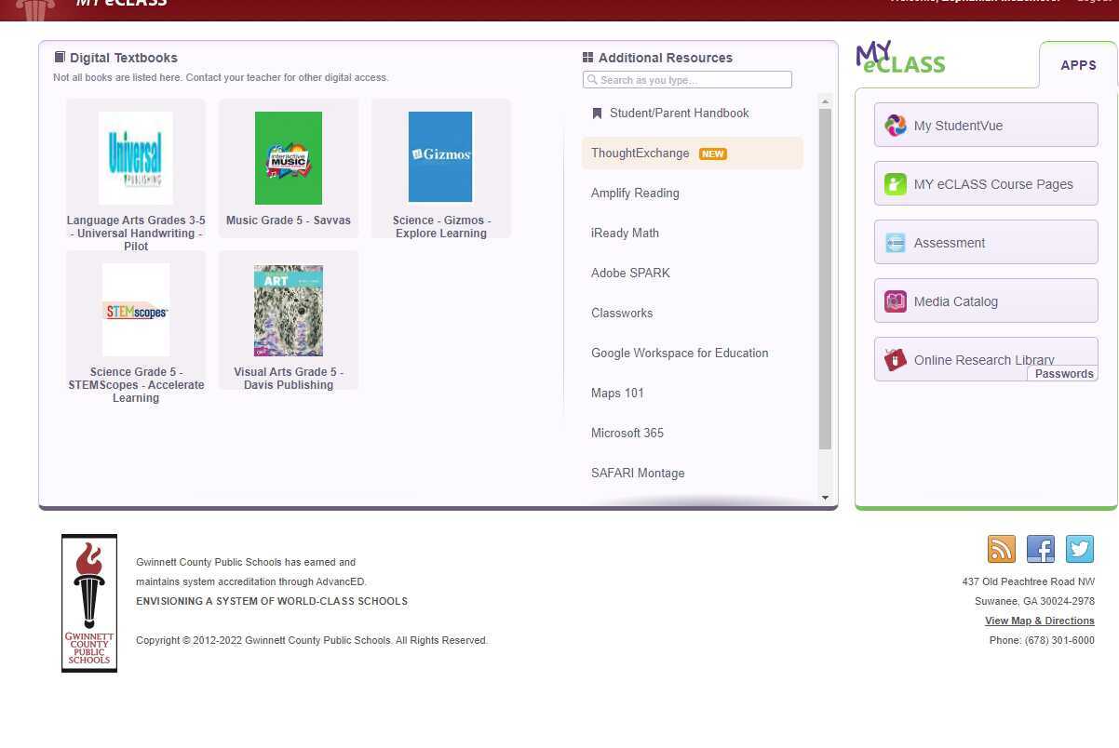Open SAFARI Montage
This screenshot has height=748, width=1119.
click(x=638, y=473)
